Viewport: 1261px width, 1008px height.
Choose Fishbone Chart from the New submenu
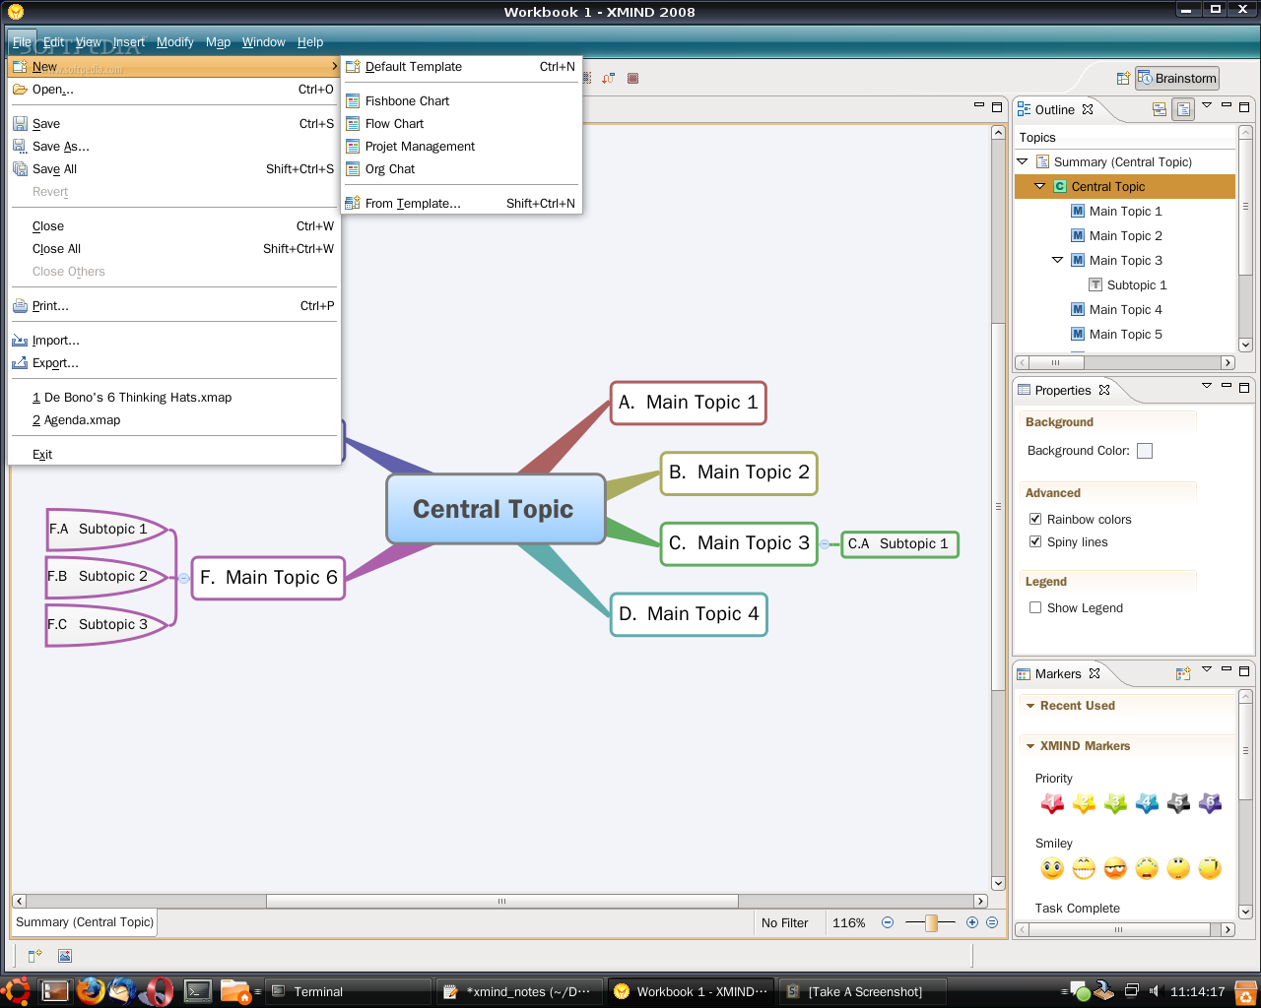pos(461,100)
